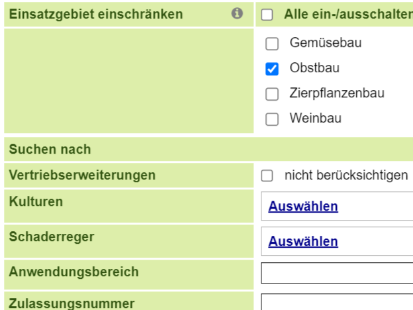Toggle the Alle ein-/ausschalten checkbox

(267, 15)
